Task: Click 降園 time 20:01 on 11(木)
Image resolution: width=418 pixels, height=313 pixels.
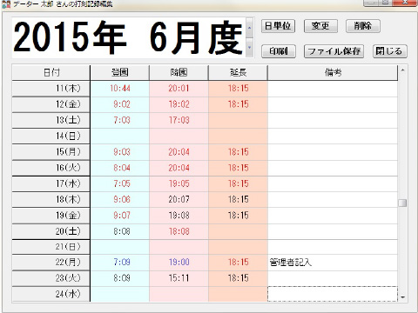Action: [x=179, y=89]
